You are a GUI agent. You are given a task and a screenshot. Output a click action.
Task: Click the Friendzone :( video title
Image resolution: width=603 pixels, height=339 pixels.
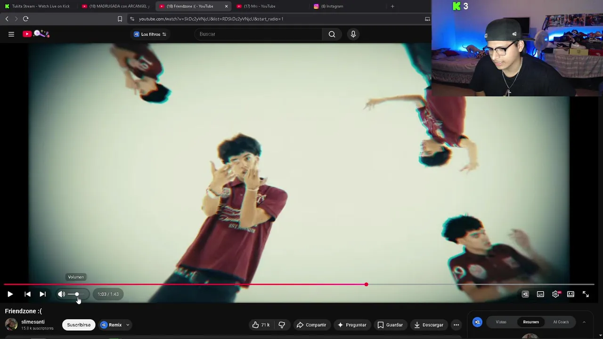[23, 311]
